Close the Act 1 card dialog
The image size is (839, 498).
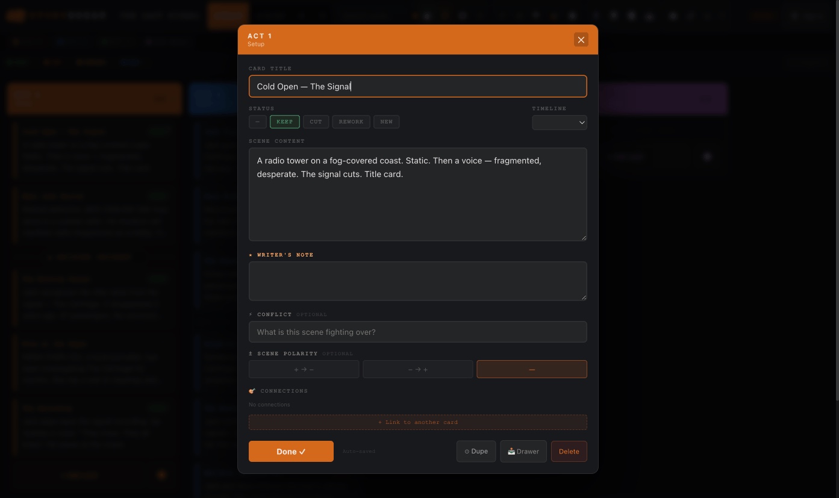point(581,40)
